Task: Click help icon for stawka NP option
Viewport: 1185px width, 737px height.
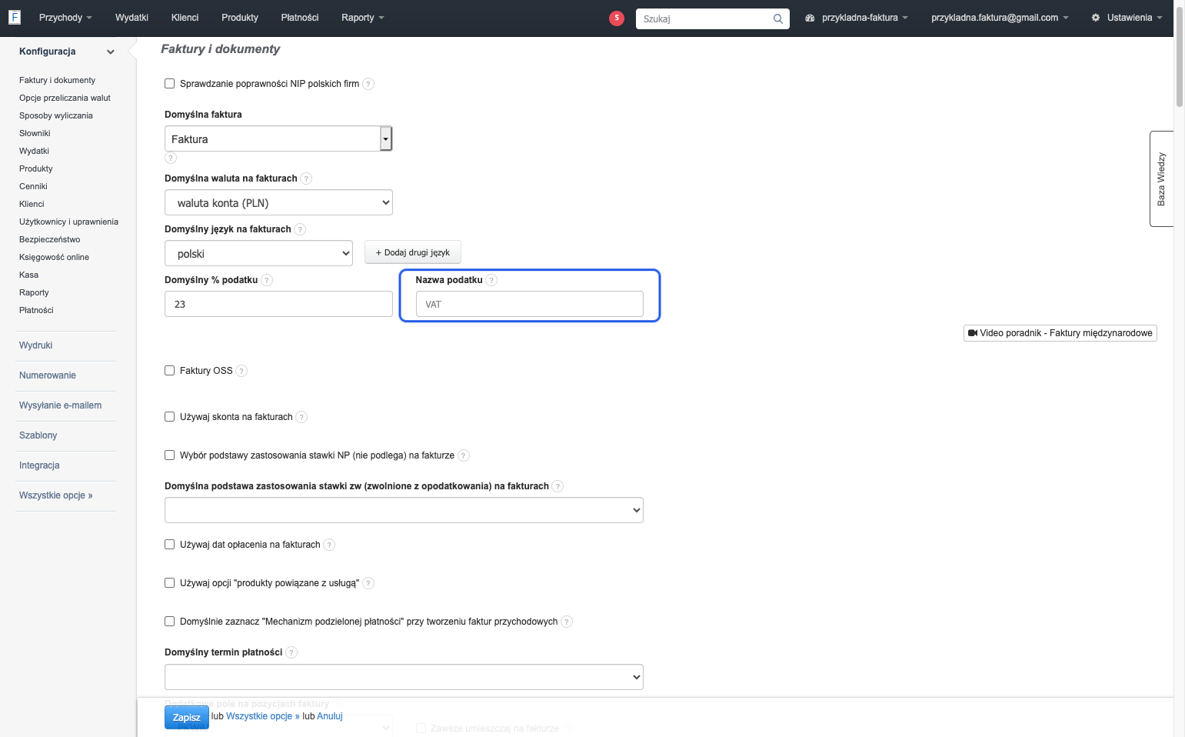Action: (464, 455)
